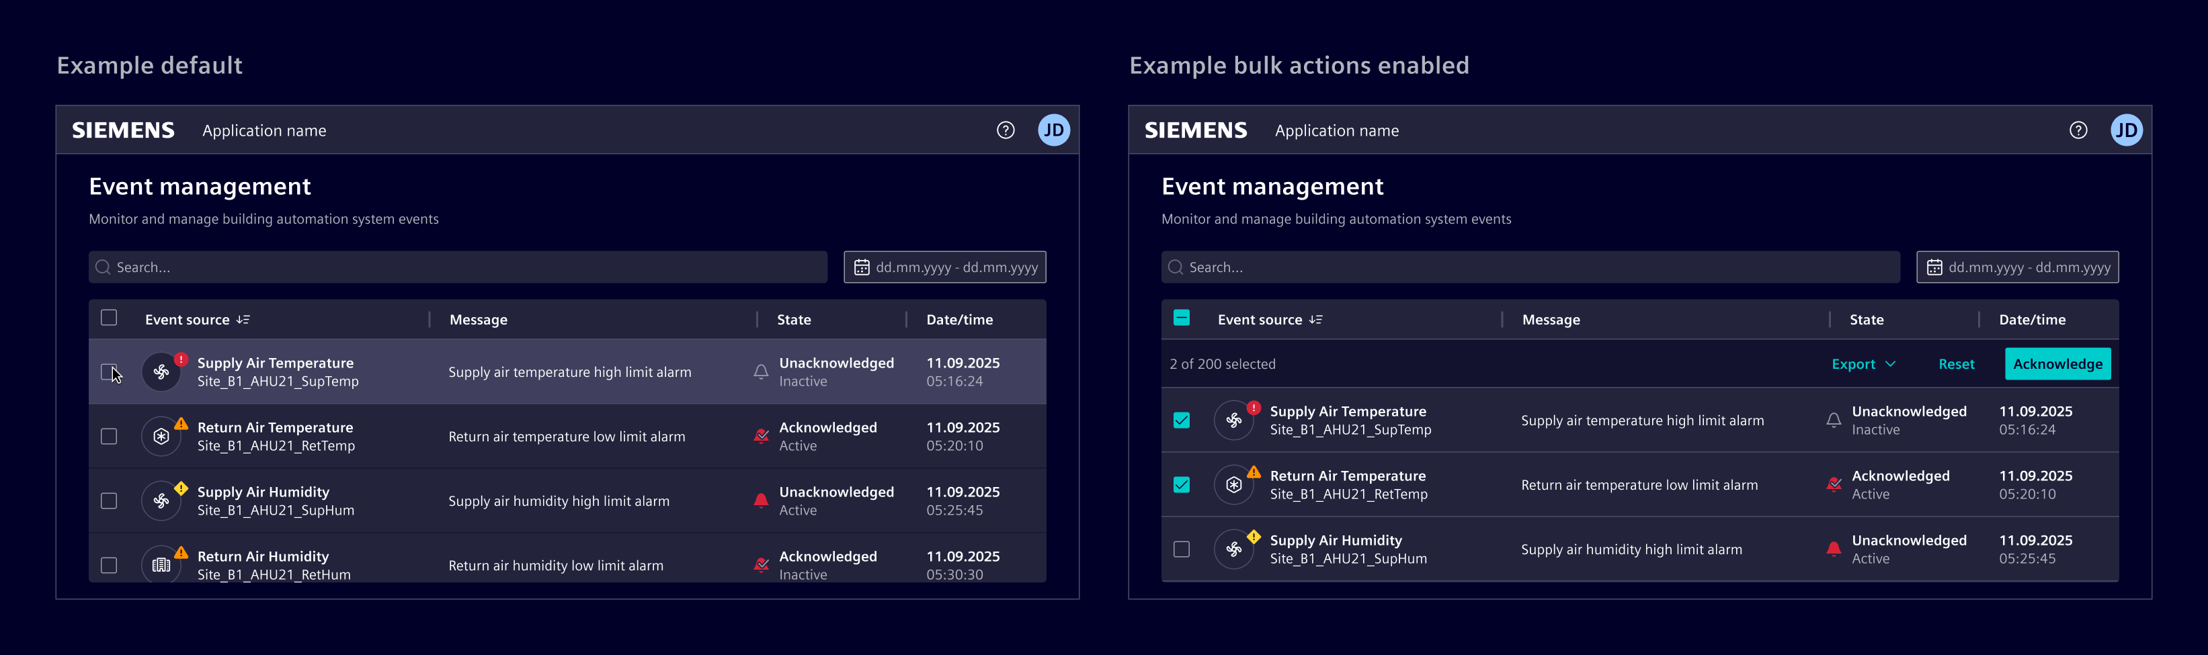This screenshot has width=2208, height=655.
Task: Click State column header, bulk actions example
Action: tap(1866, 319)
